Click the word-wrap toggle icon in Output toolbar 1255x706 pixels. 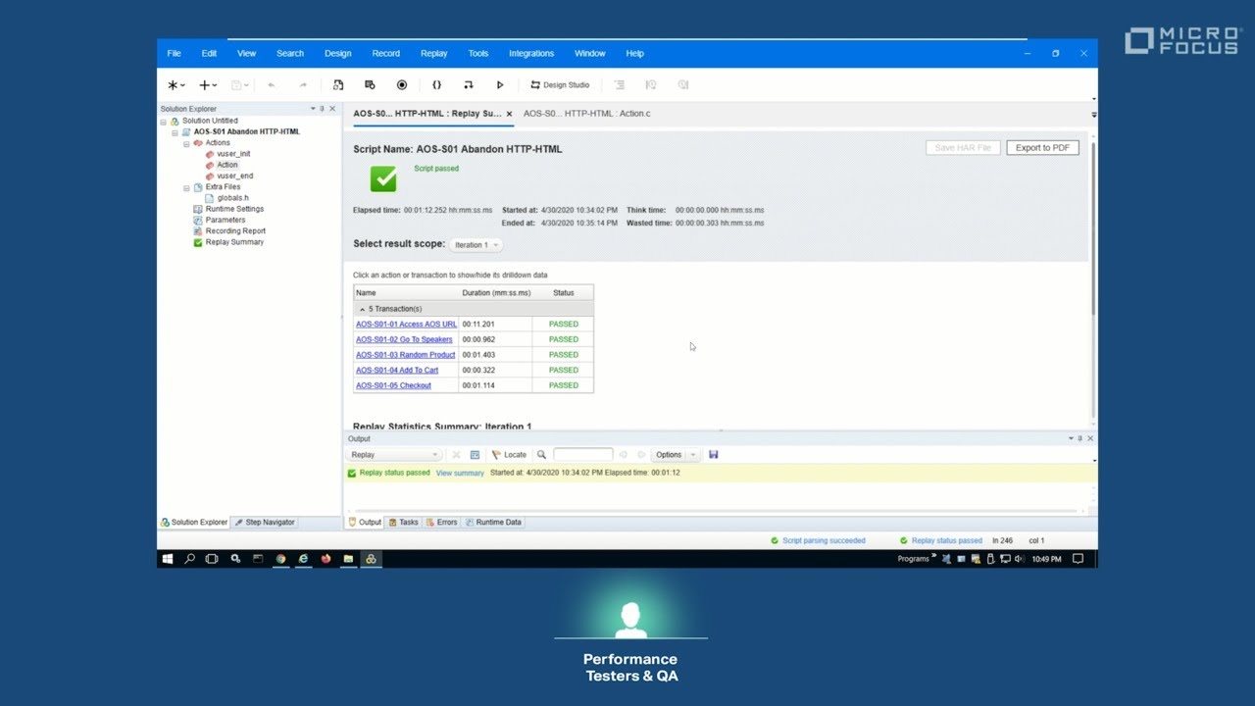[x=475, y=455]
